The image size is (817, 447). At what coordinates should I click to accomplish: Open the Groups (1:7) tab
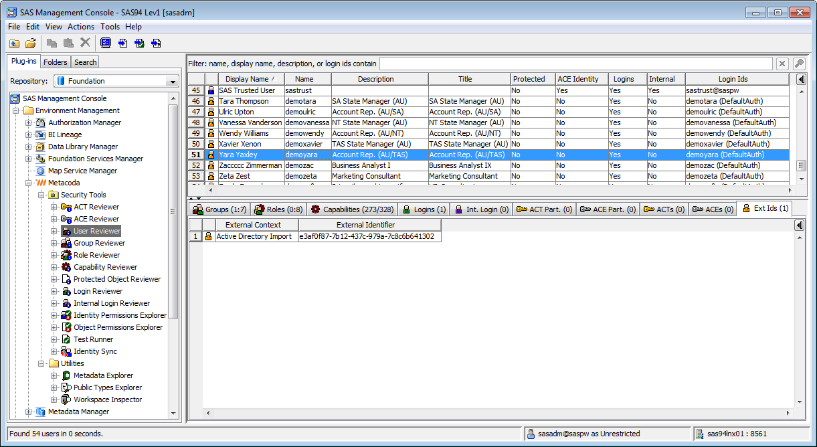(219, 209)
